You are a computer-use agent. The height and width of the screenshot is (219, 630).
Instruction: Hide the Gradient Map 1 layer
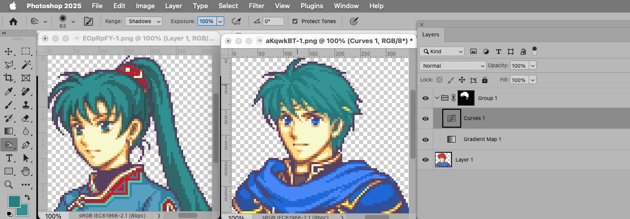coord(425,140)
